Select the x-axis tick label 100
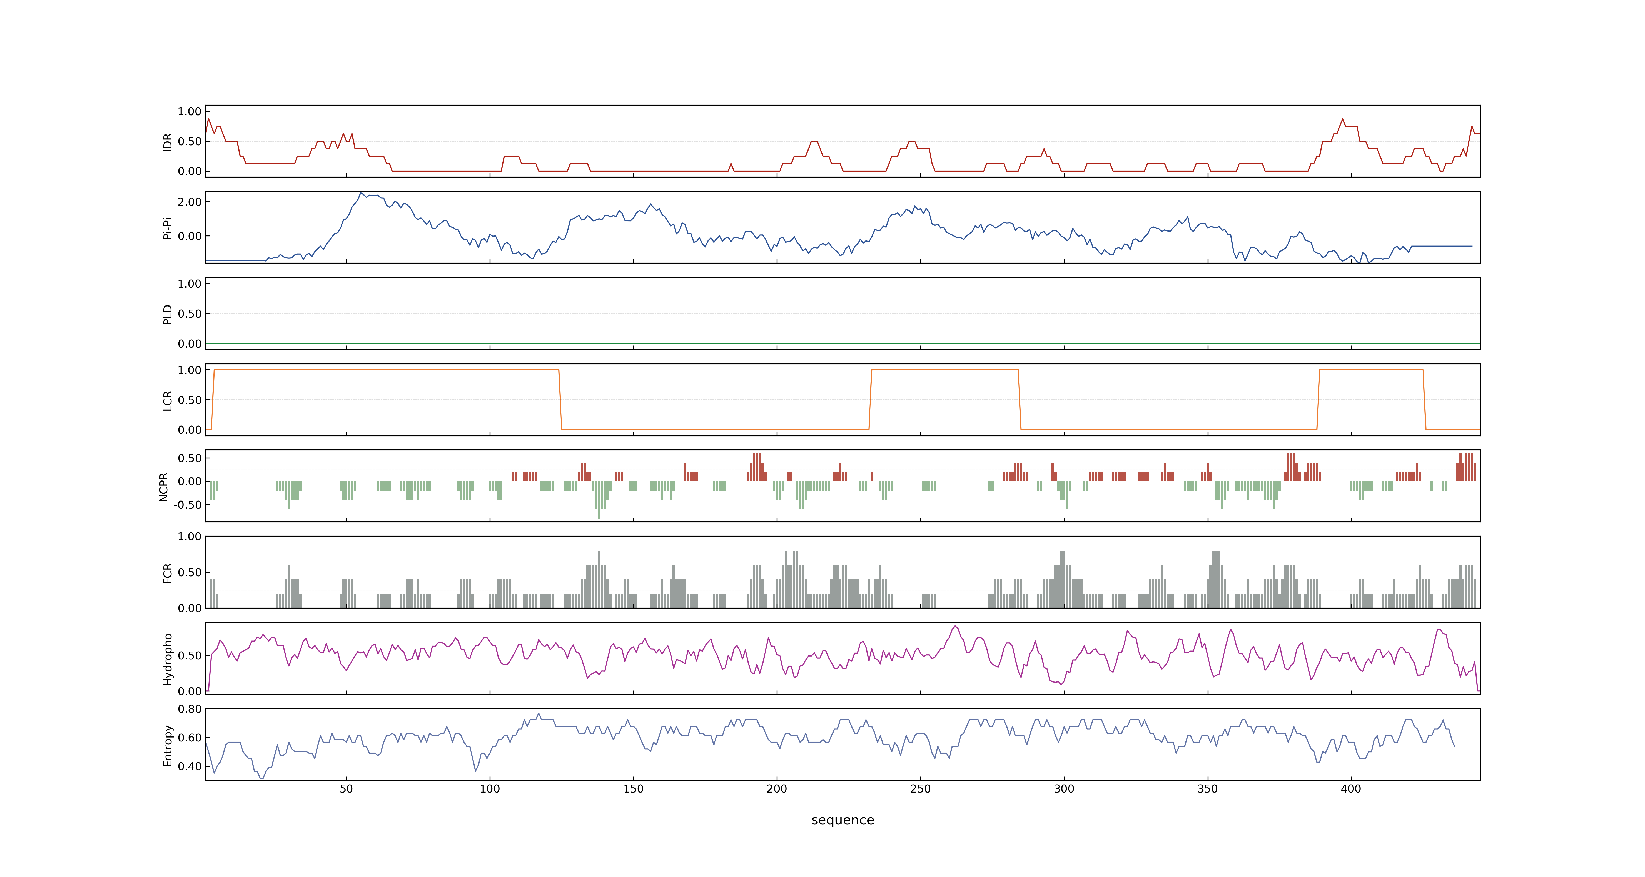 click(x=490, y=789)
